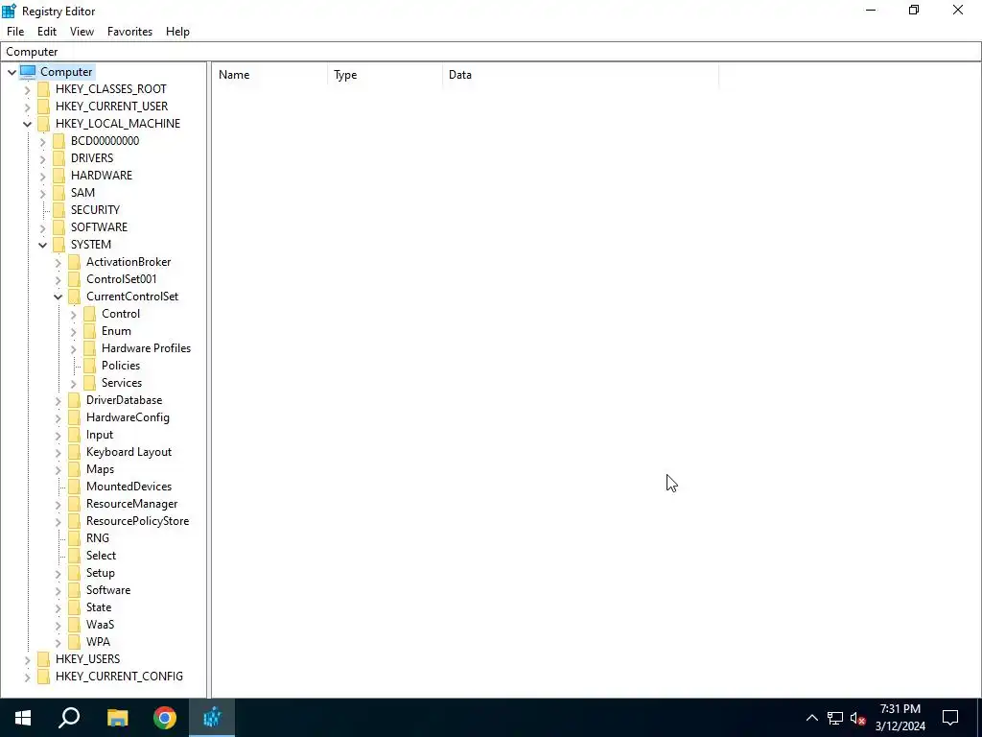This screenshot has height=737, width=982.
Task: Expand the HKEY_USERS chevron
Action: [x=27, y=660]
